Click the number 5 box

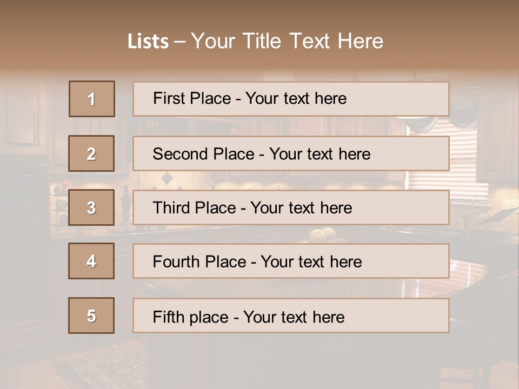(x=91, y=316)
